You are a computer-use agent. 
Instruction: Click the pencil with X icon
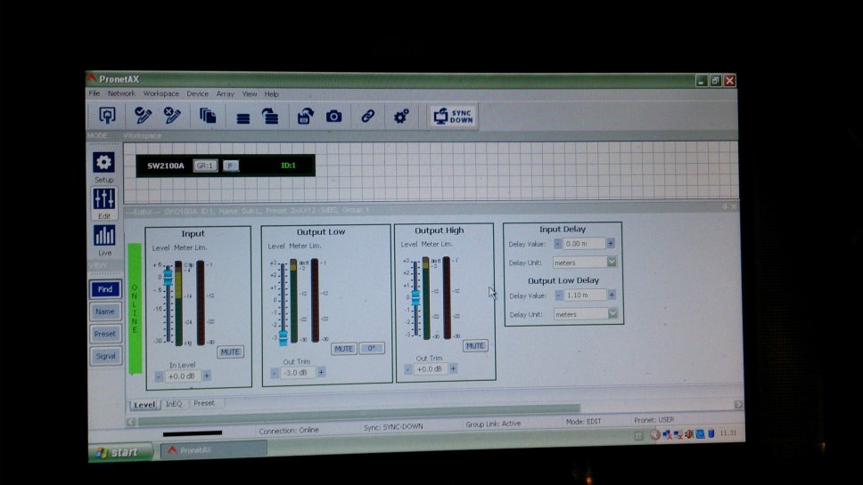(172, 116)
